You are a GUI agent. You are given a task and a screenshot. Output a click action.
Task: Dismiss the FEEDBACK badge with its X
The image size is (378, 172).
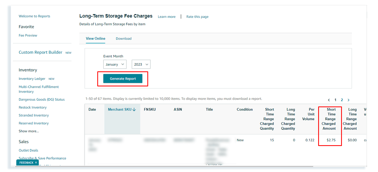tap(36, 162)
